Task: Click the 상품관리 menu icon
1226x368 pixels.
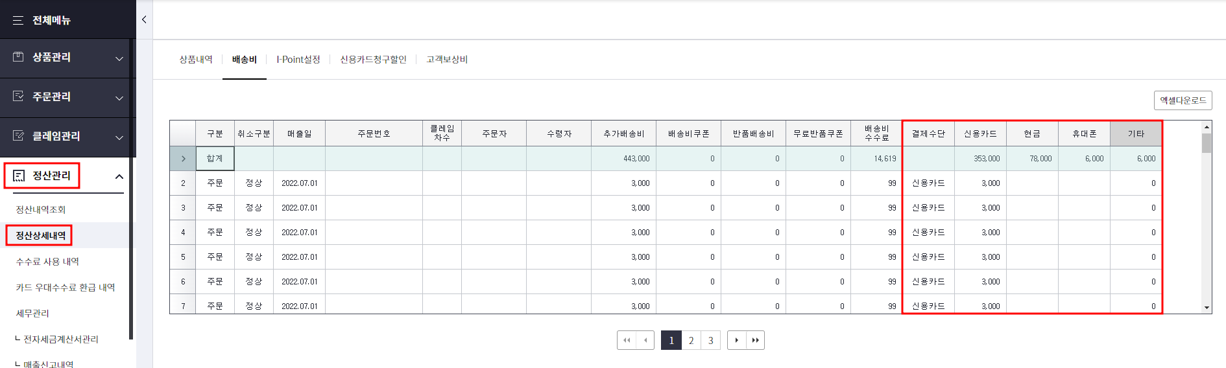Action: [x=18, y=57]
